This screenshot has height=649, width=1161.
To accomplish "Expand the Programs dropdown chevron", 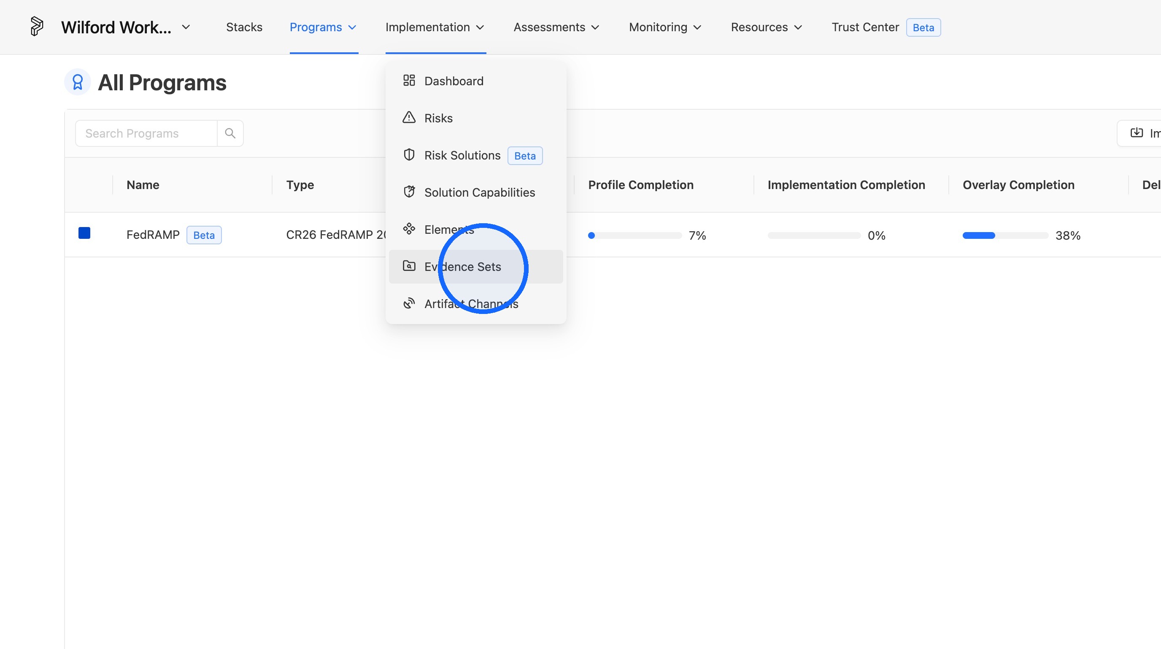I will [x=352, y=27].
